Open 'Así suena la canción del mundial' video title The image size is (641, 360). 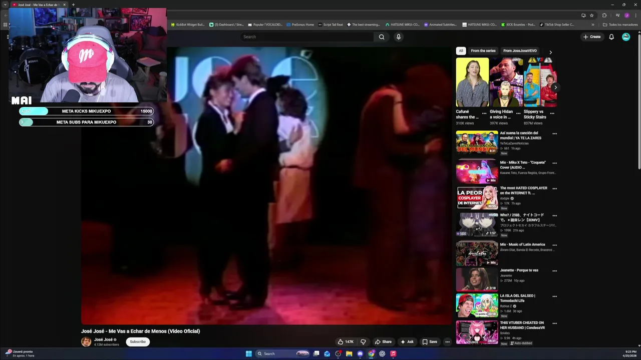pos(520,135)
